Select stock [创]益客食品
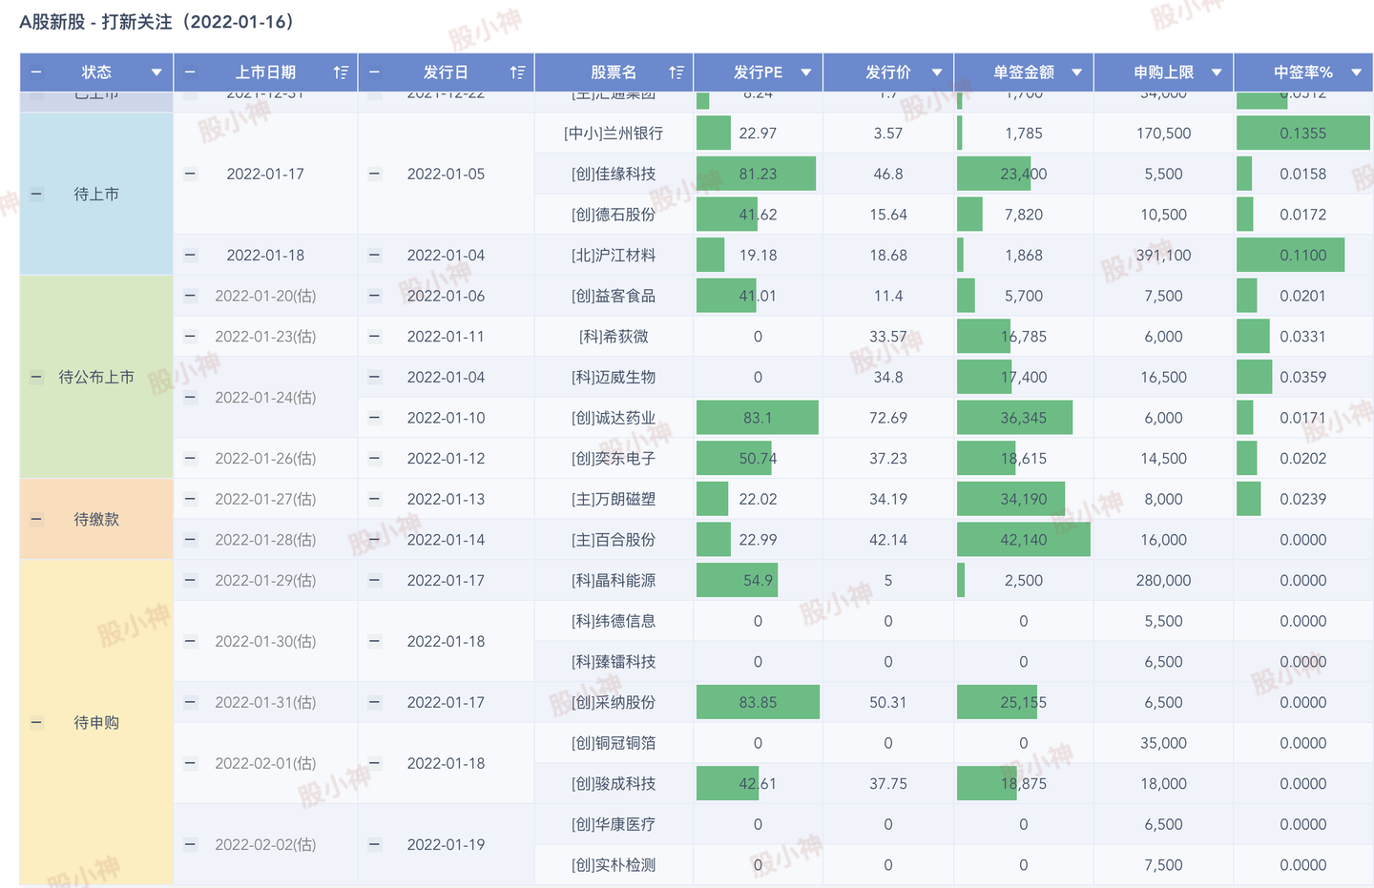Image resolution: width=1374 pixels, height=888 pixels. pos(614,296)
